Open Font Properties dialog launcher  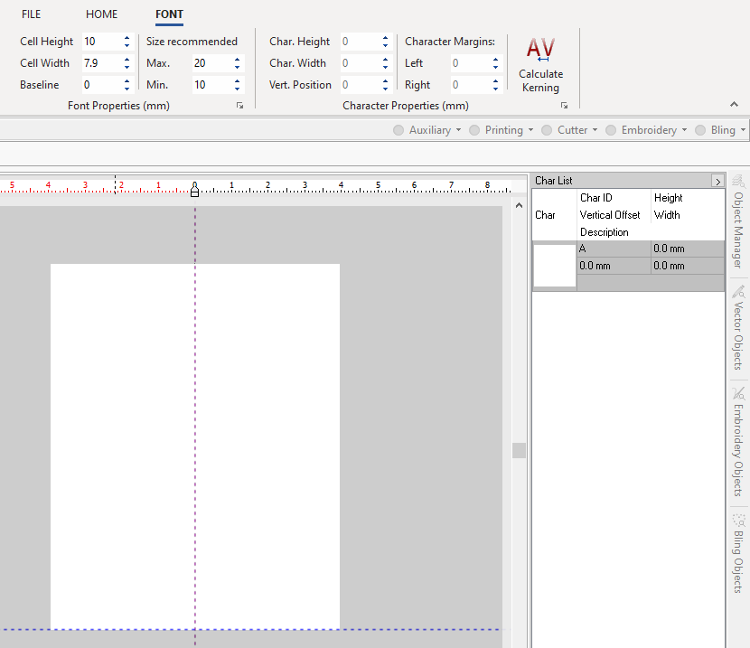(239, 106)
